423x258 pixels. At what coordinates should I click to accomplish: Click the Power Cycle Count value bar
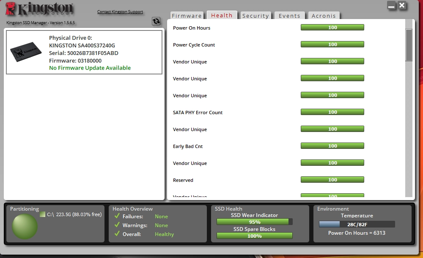[332, 44]
